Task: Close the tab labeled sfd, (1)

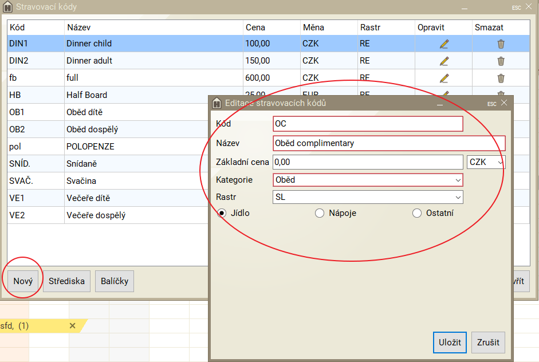Action: click(72, 325)
